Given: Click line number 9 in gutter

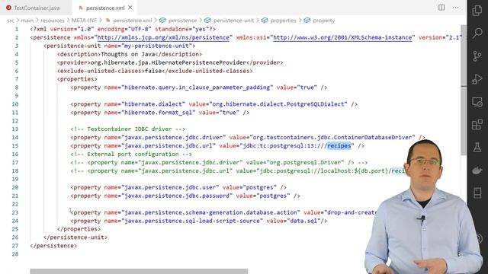Looking at the screenshot, I should pyautogui.click(x=17, y=96).
